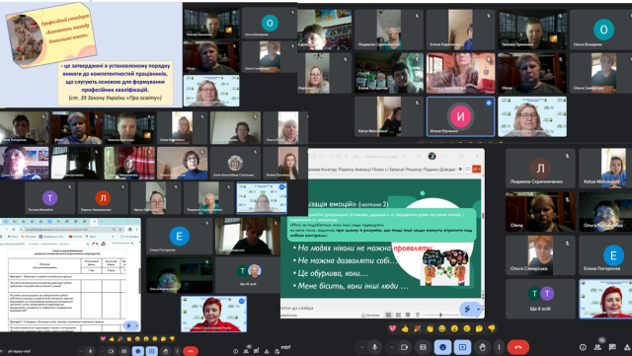Send the heart emoji reaction on the right
This screenshot has width=632, height=356.
pyautogui.click(x=393, y=328)
